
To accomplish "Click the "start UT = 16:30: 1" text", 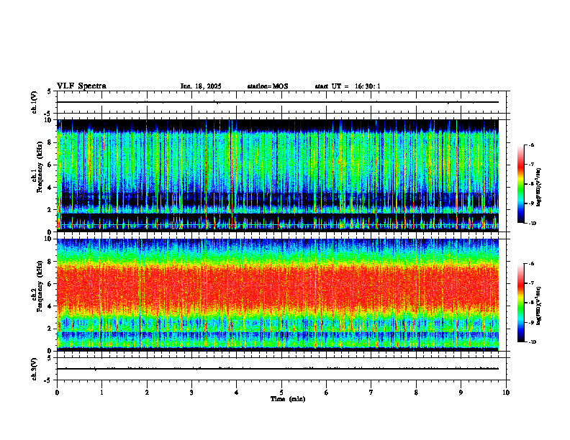I will (348, 86).
